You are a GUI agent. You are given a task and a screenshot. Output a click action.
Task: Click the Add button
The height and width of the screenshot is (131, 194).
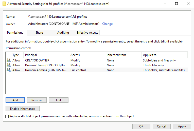point(15,100)
